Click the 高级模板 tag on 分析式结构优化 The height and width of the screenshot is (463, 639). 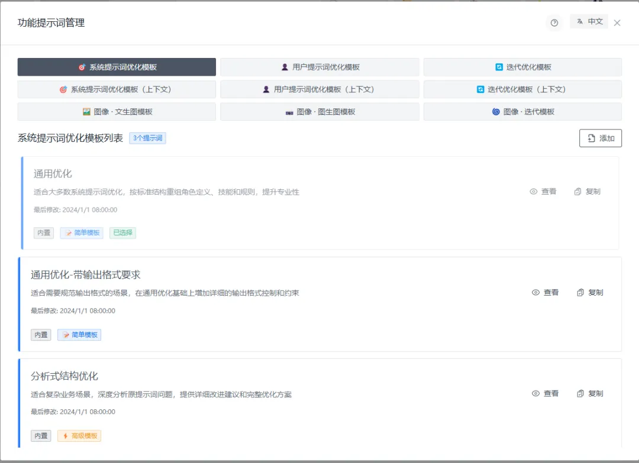coord(79,436)
